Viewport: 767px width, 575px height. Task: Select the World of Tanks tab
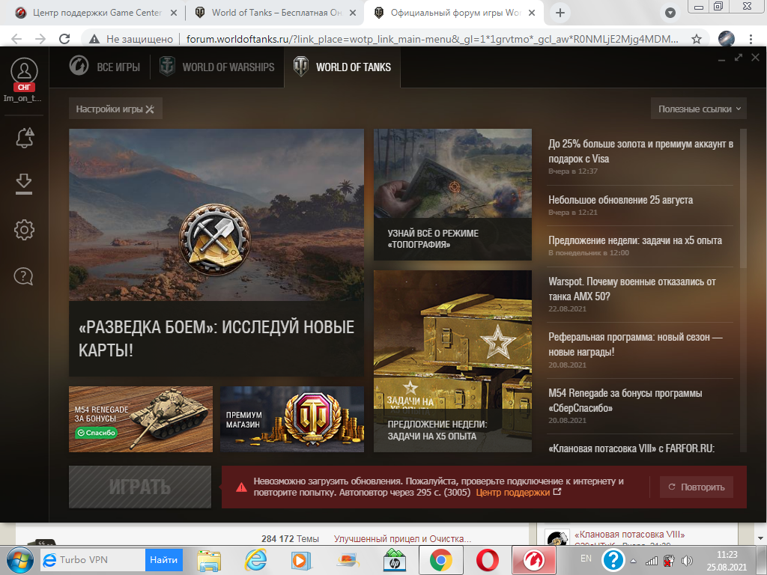(x=342, y=67)
